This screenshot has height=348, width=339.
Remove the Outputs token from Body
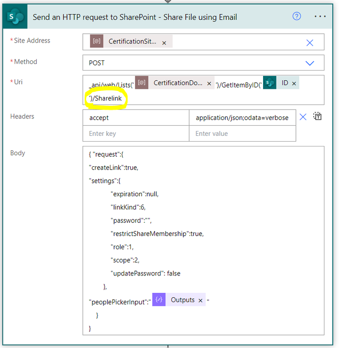coord(200,301)
